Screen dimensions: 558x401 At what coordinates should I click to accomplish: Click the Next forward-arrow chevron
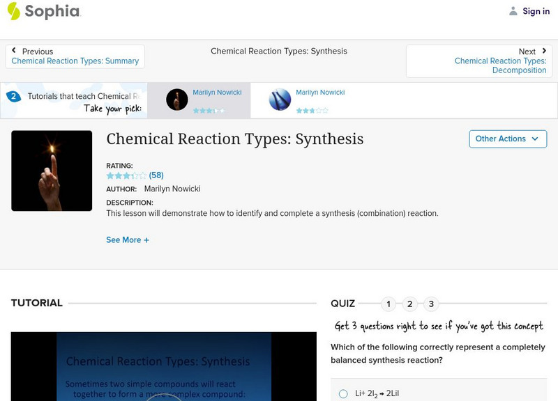click(x=543, y=51)
